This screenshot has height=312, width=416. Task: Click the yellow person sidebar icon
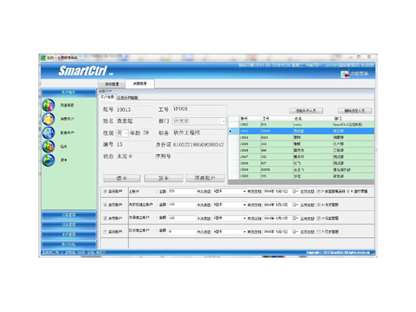48,119
